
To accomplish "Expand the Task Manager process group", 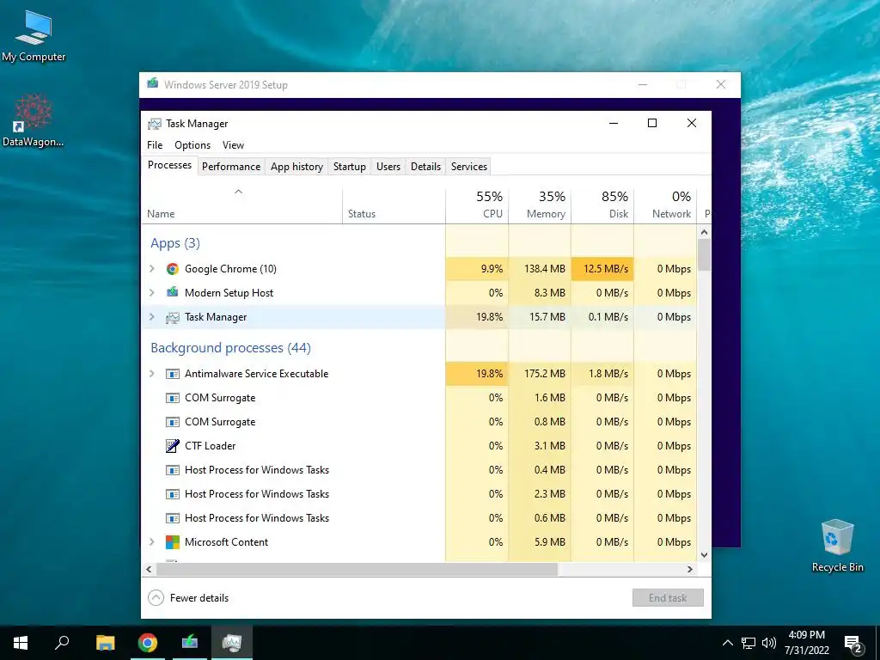I will 152,317.
